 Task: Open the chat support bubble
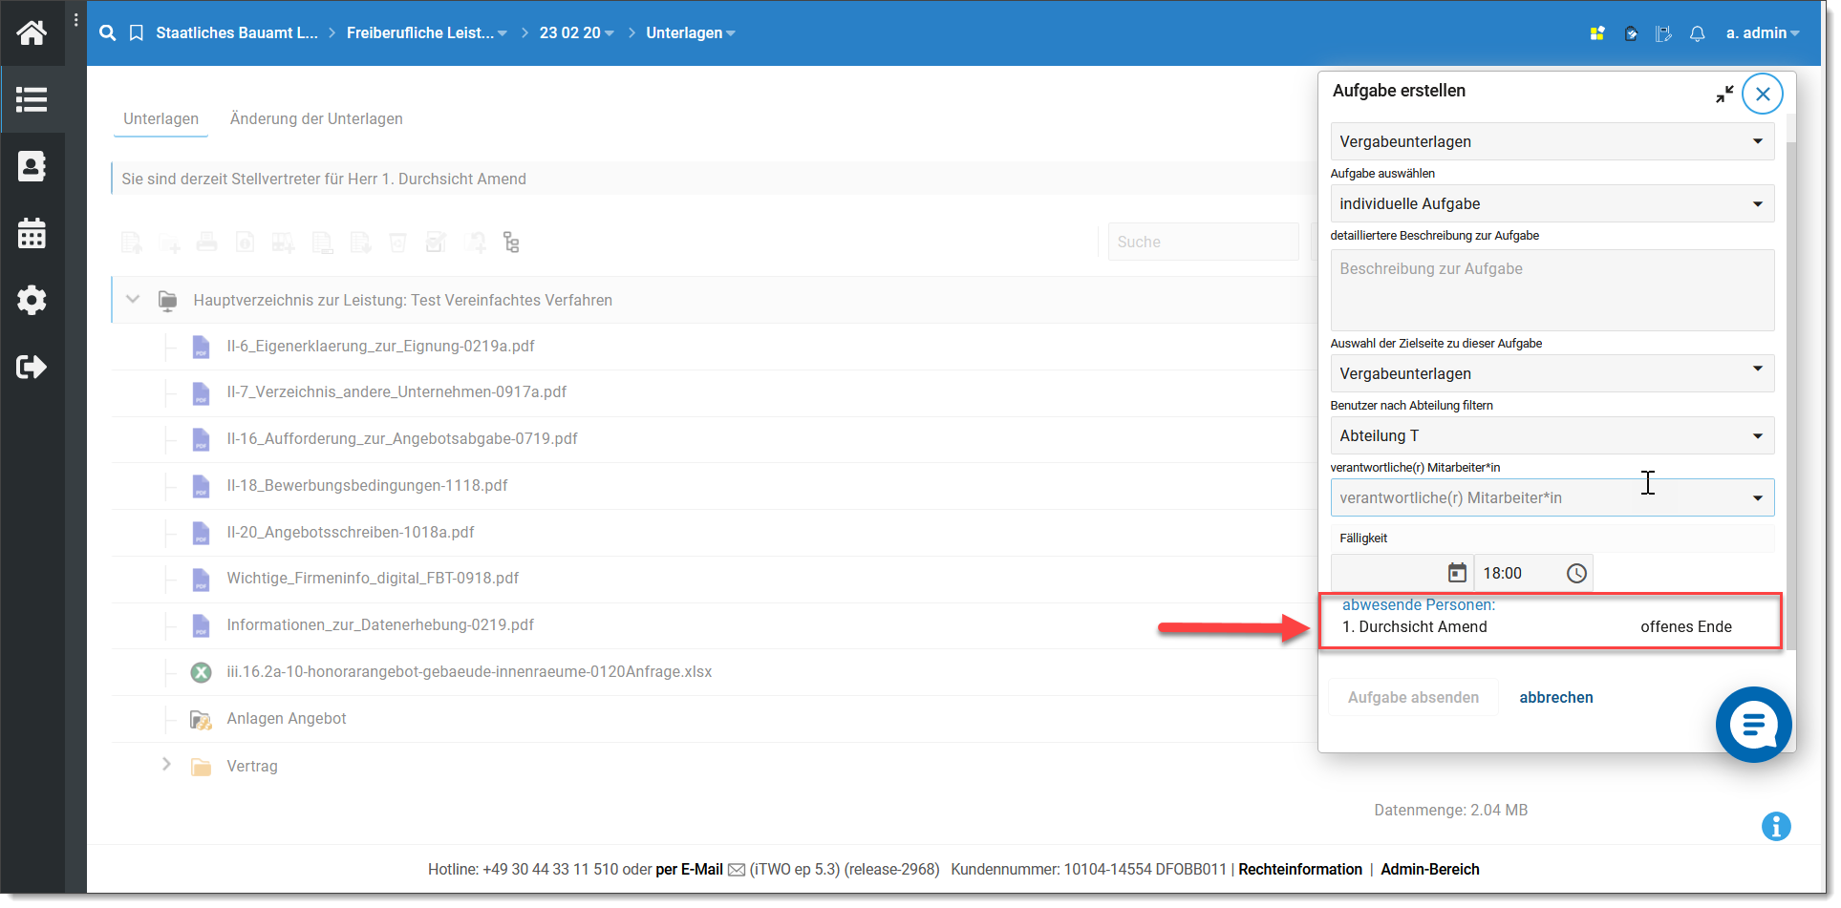pyautogui.click(x=1753, y=725)
